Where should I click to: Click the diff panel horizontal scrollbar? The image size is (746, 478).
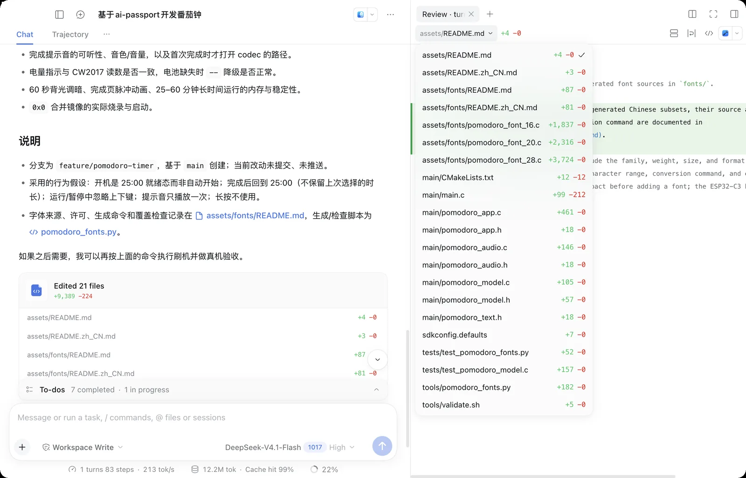[x=543, y=476]
